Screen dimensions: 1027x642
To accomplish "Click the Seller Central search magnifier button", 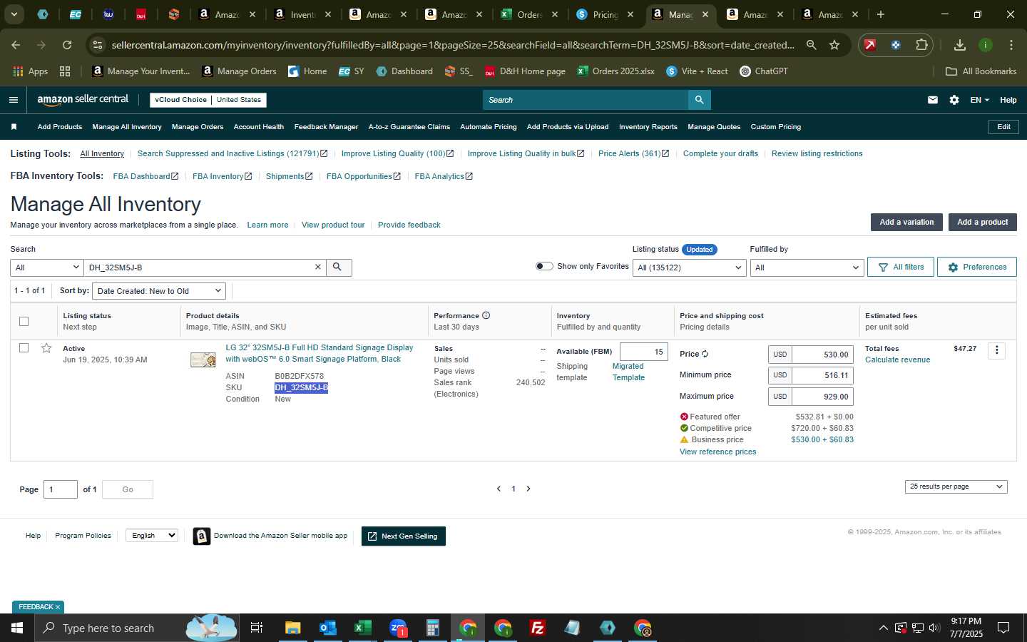I will tap(699, 100).
